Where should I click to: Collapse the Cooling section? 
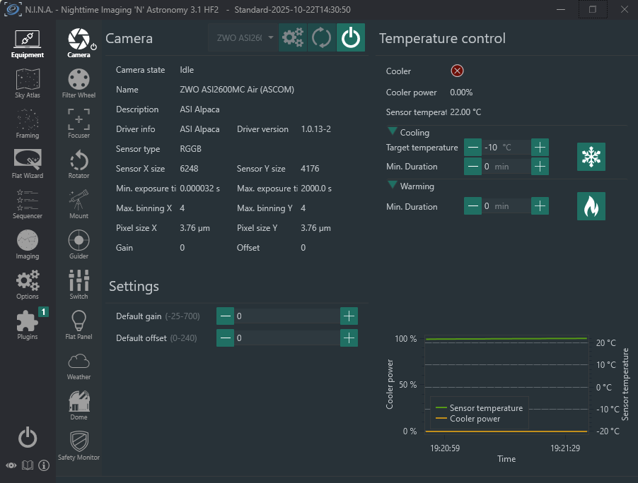393,132
